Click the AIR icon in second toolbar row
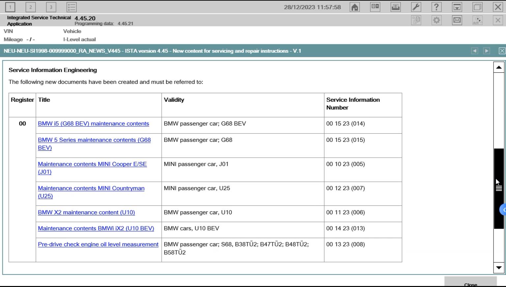This screenshot has width=506, height=287. [x=477, y=20]
